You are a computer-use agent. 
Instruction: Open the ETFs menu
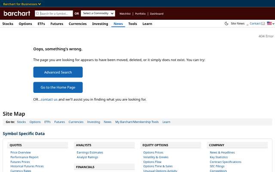click(x=41, y=24)
